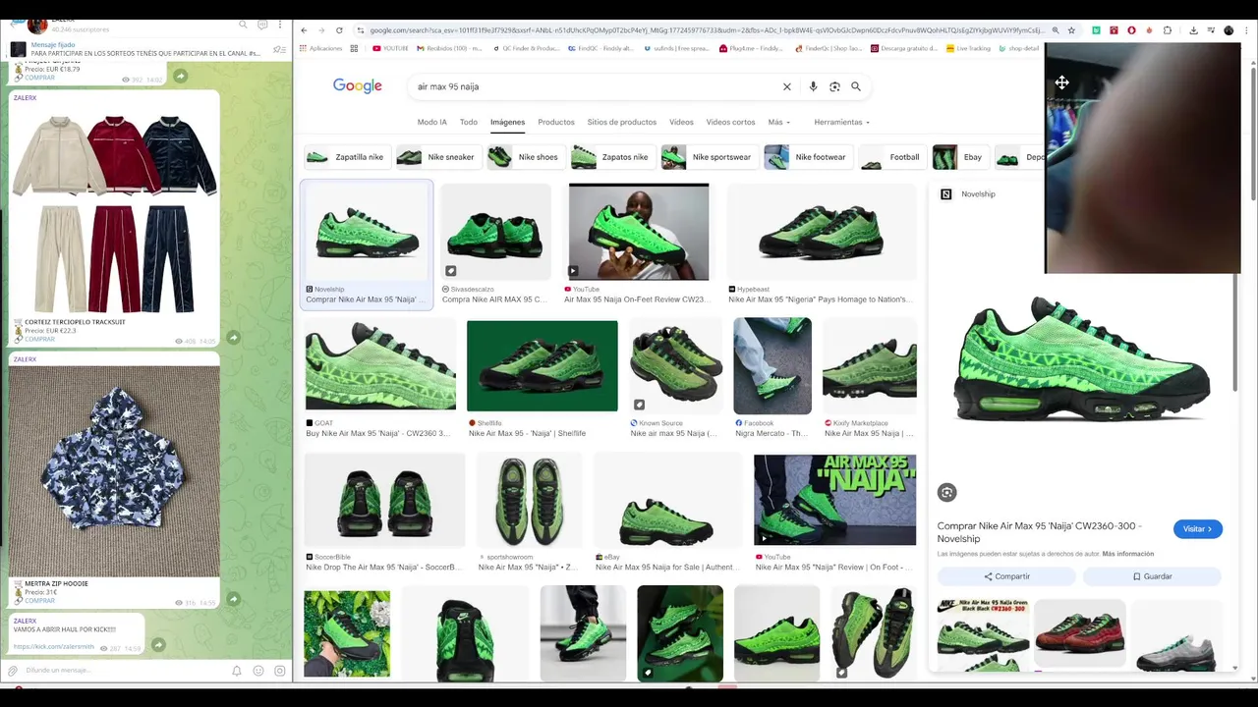Open the YouTube On-Feet Review thumbnail

point(639,232)
